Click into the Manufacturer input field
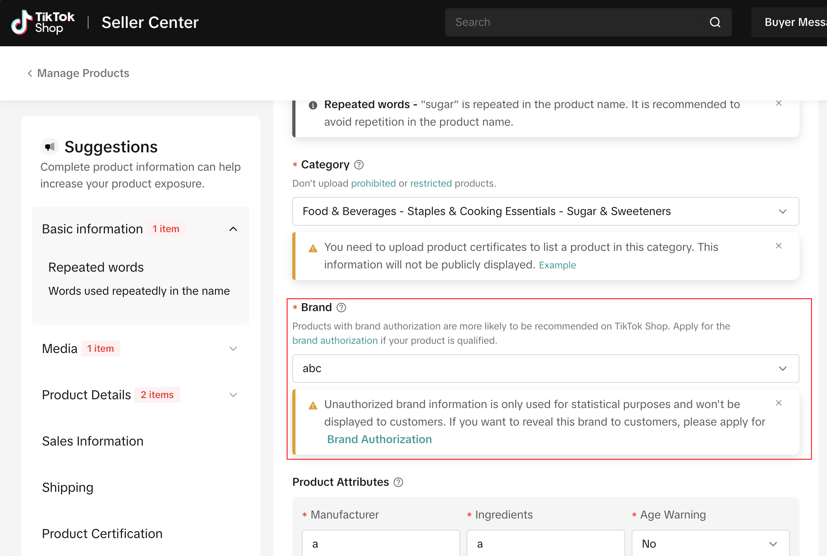The image size is (827, 556). (381, 544)
